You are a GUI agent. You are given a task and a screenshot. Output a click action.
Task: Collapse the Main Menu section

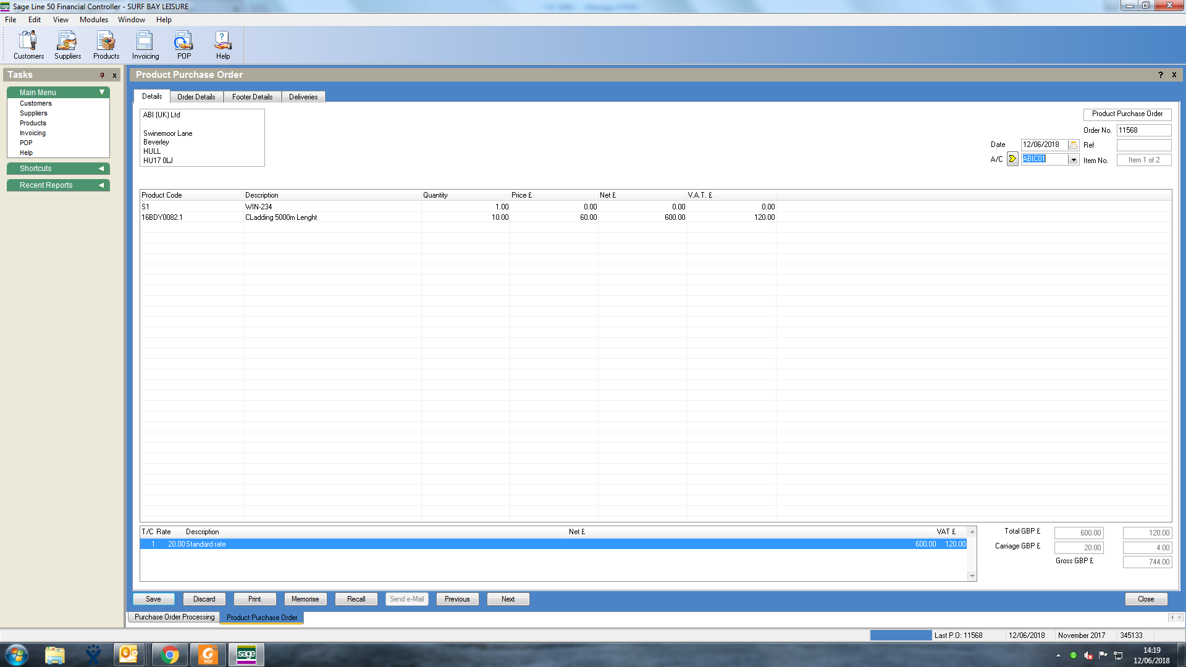tap(102, 92)
